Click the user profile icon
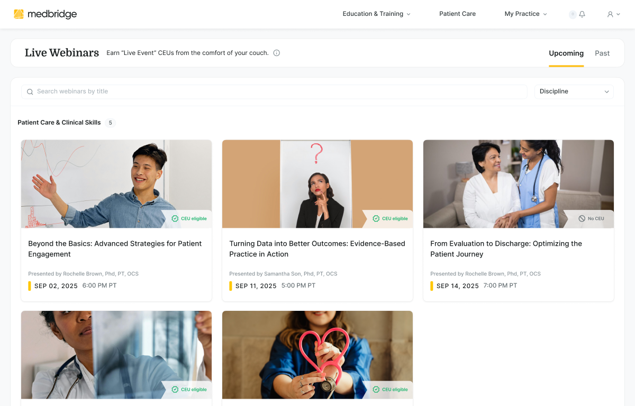The width and height of the screenshot is (635, 406). tap(609, 14)
